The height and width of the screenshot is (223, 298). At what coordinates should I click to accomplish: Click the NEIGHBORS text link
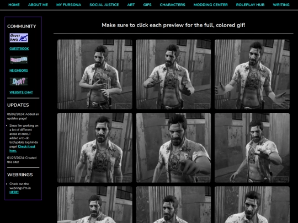point(19,70)
